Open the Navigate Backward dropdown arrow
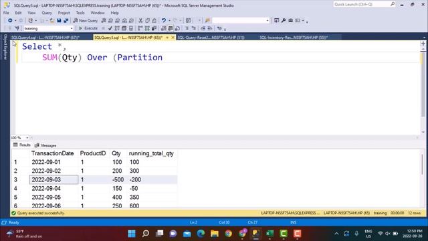The width and height of the screenshot is (428, 241). point(15,21)
